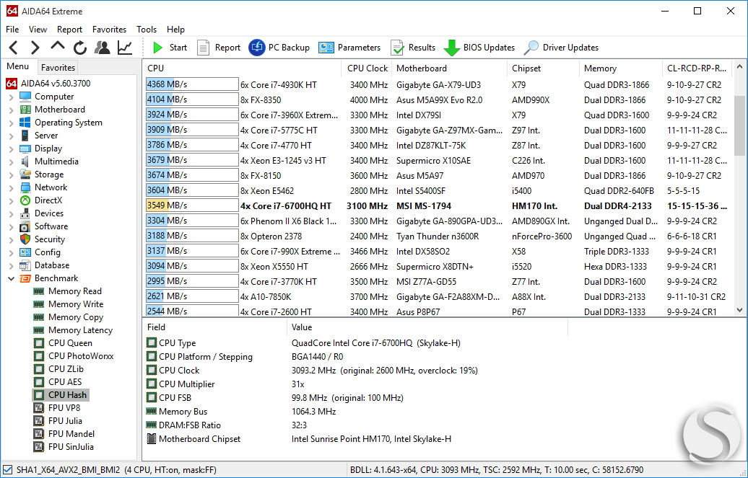The image size is (748, 478).
Task: Select the Config item in the tree
Action: point(40,252)
